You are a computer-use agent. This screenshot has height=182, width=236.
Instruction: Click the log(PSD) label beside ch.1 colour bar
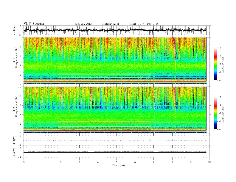[x=223, y=65]
